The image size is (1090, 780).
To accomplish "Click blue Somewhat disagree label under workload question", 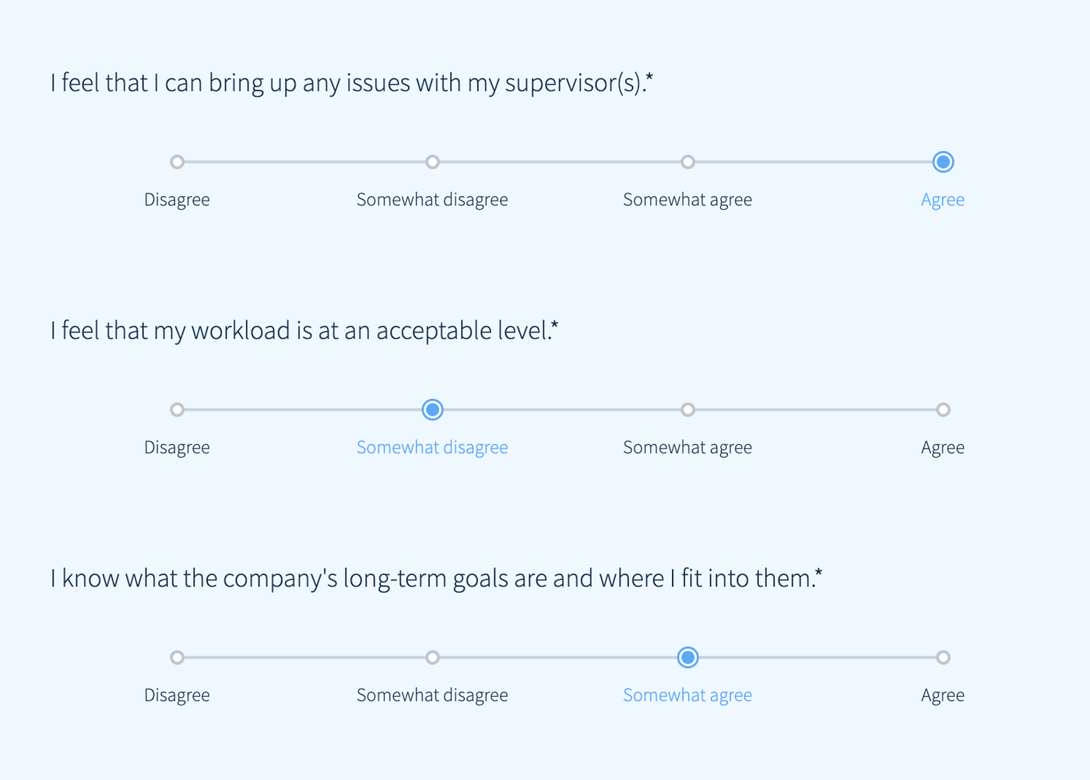I will click(432, 448).
